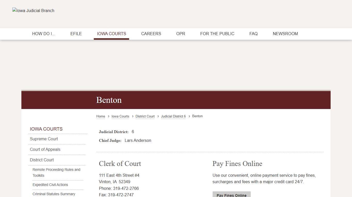
Task: Open the HOW DO I... menu
Action: click(44, 34)
